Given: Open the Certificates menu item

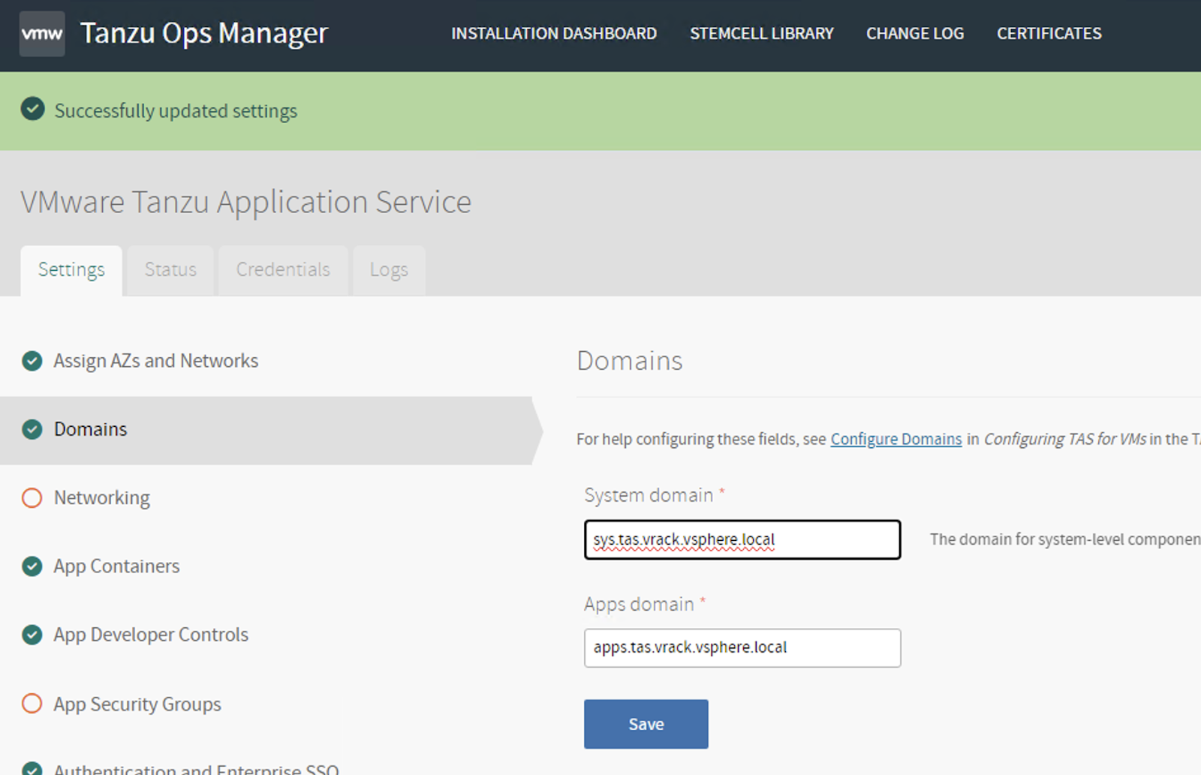Looking at the screenshot, I should (1049, 33).
